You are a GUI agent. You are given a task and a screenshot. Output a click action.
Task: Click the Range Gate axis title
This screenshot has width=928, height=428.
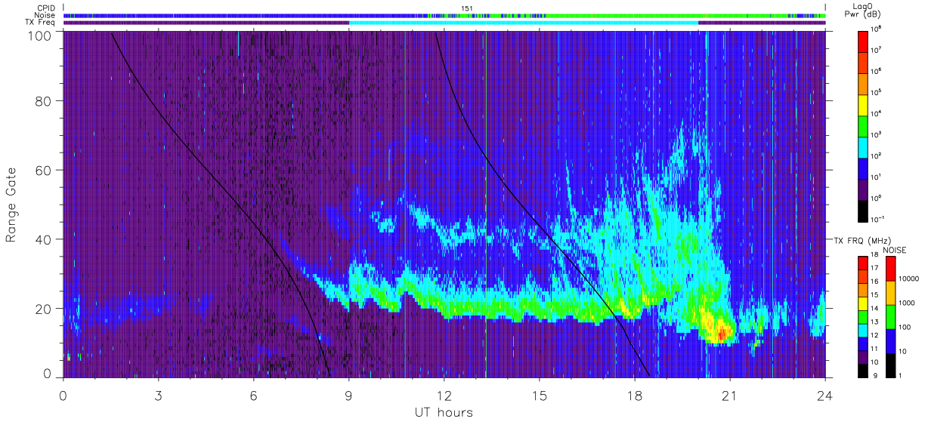(11, 205)
